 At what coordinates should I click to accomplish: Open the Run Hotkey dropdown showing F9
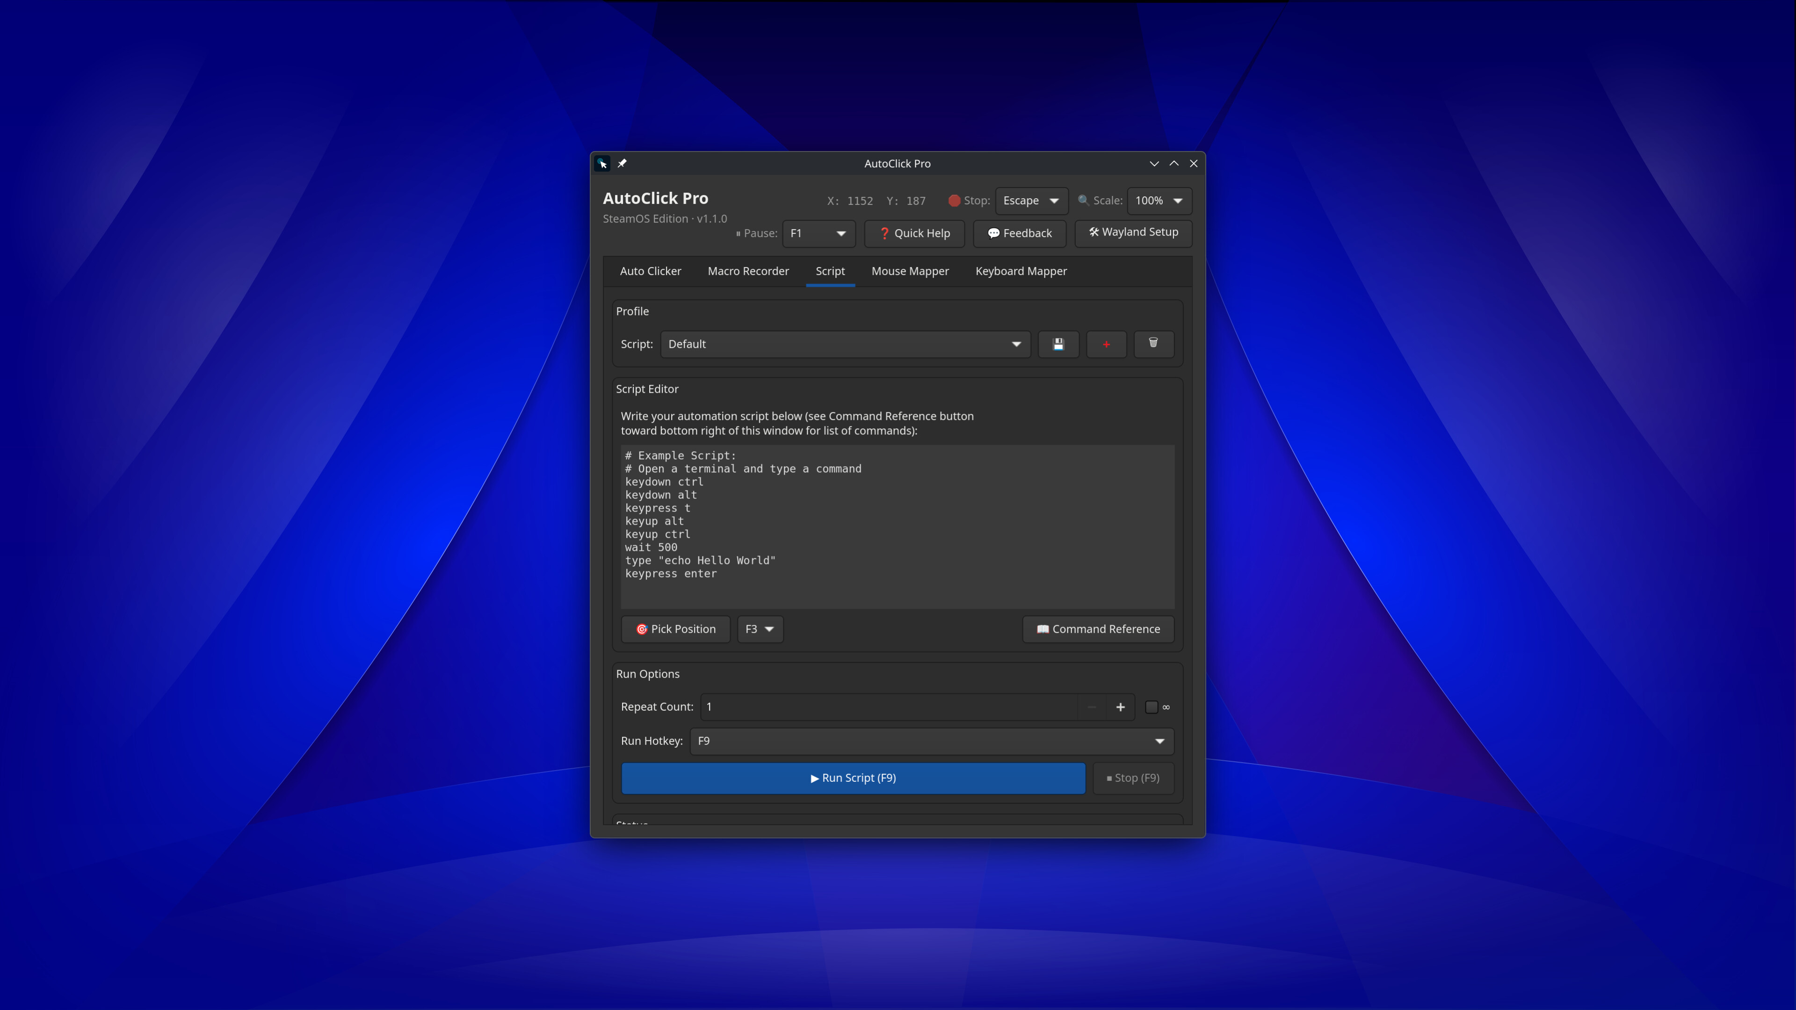[x=932, y=741]
